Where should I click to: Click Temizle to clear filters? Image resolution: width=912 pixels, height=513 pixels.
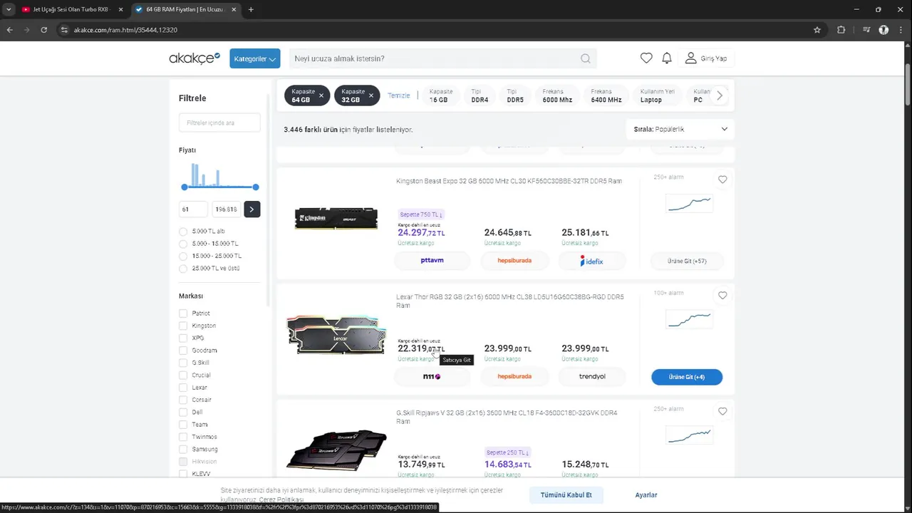(x=398, y=95)
